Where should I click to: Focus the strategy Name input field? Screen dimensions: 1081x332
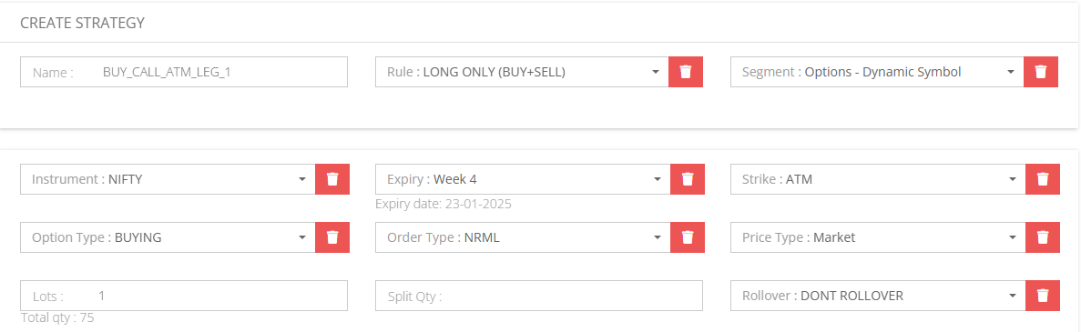(x=184, y=72)
